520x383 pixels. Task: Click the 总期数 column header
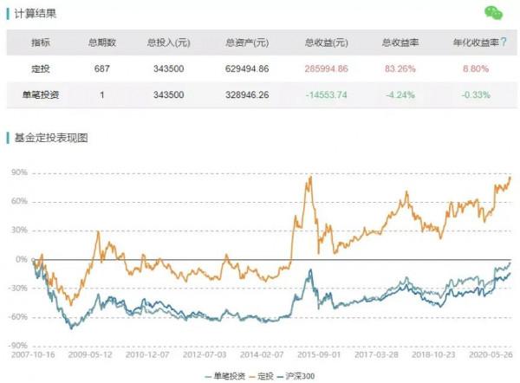pos(101,42)
